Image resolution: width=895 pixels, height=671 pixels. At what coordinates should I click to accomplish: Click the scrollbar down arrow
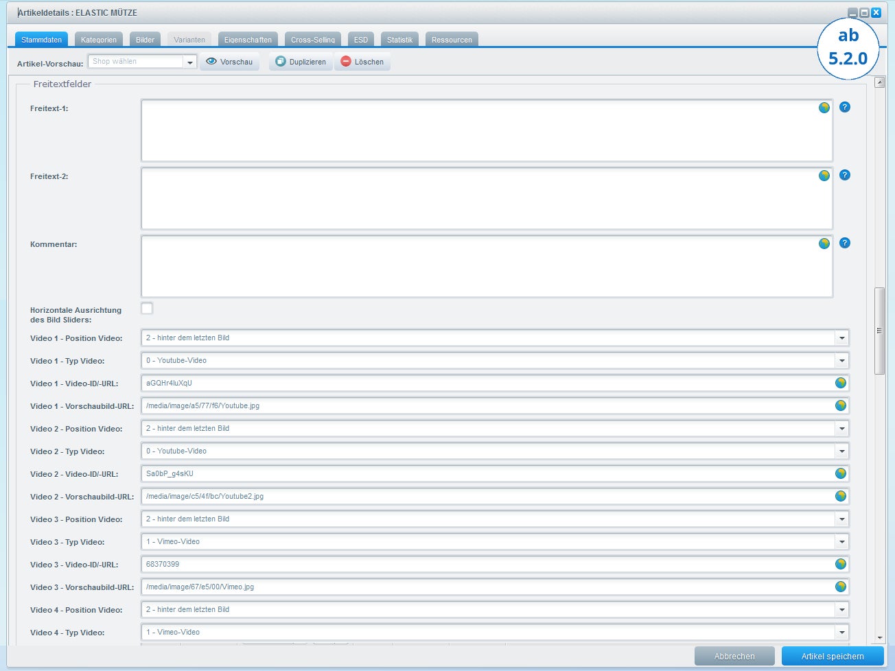(879, 638)
